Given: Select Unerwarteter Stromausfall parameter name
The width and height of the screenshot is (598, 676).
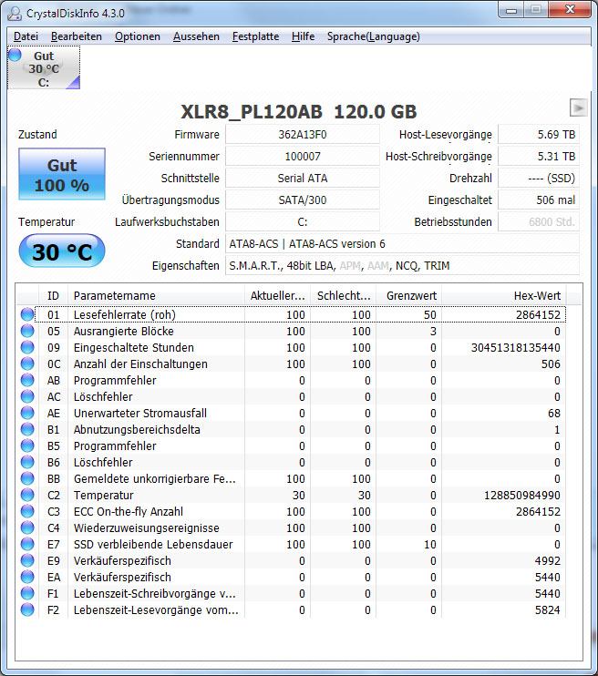Looking at the screenshot, I should [139, 413].
